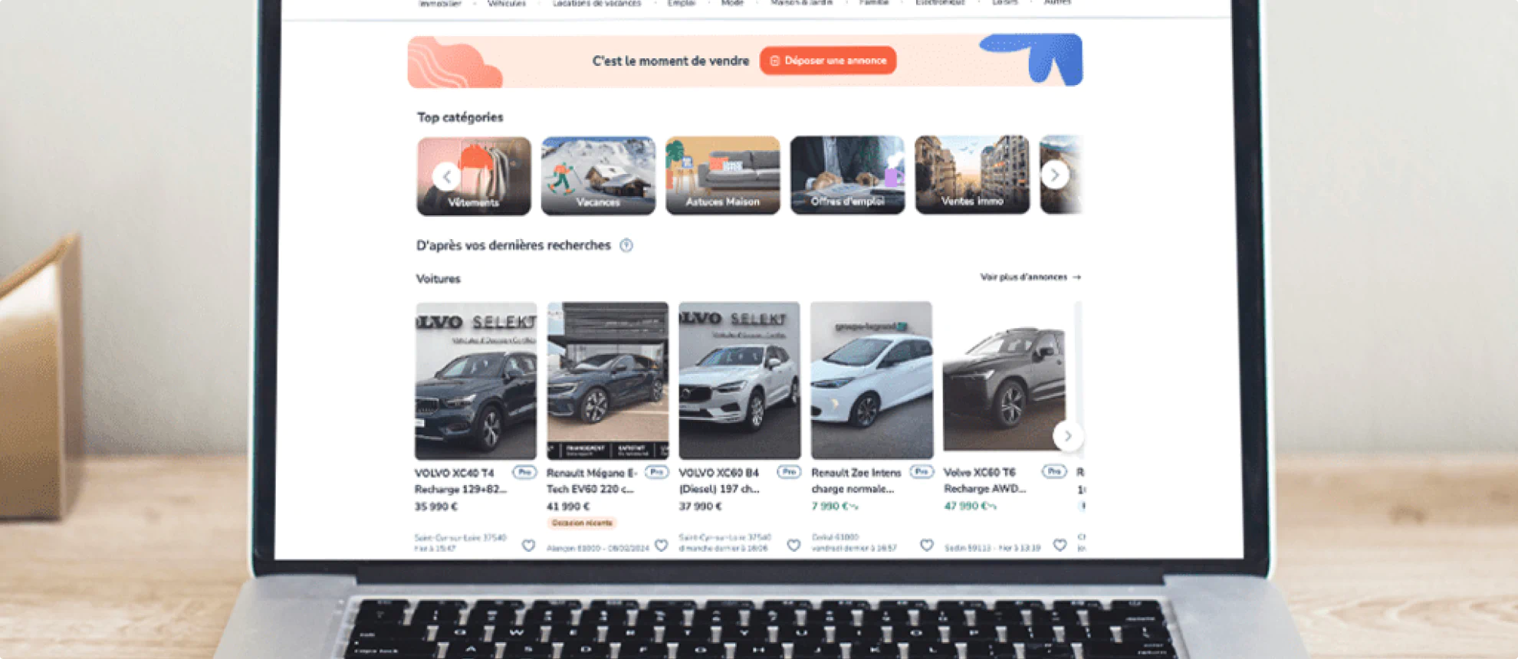The width and height of the screenshot is (1518, 659).
Task: Favorite the Renault Zoe Intens listing heart
Action: click(927, 545)
